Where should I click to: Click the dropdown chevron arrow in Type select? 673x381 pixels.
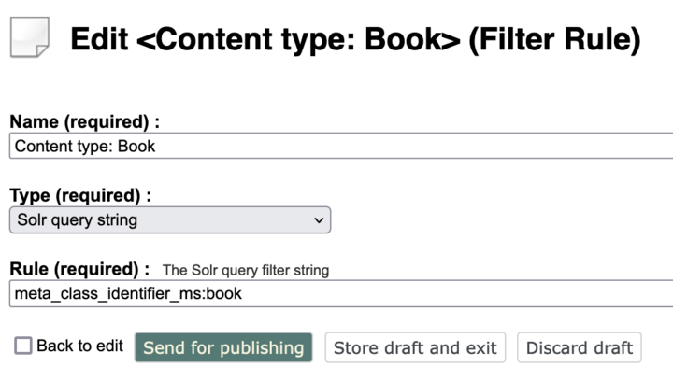[x=319, y=220]
